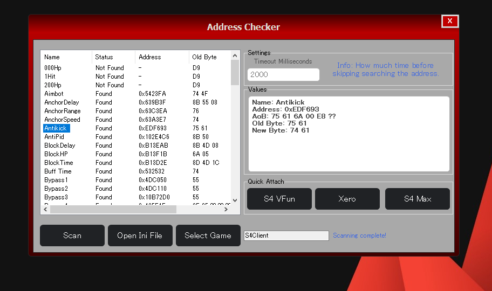The image size is (492, 291).
Task: Click address 0xEDF693 in the list
Action: [153, 128]
